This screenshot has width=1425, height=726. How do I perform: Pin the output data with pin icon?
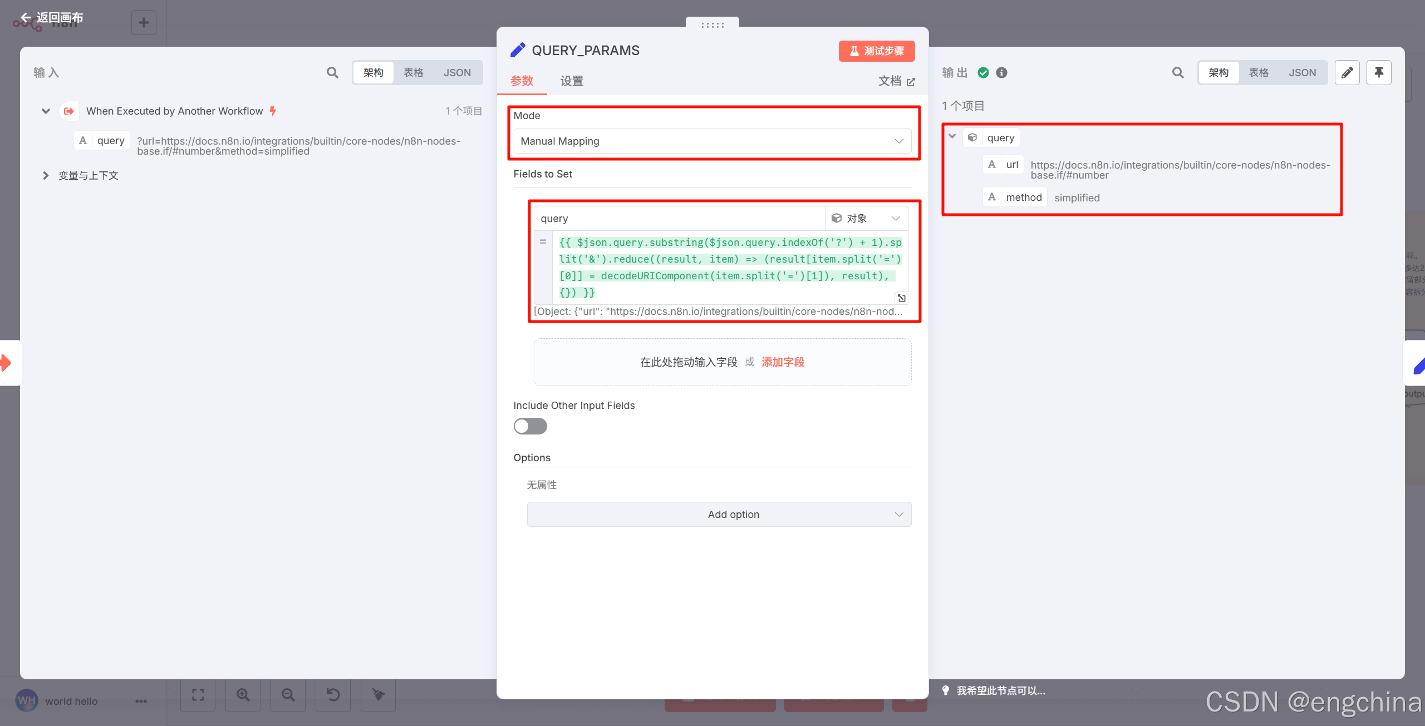tap(1379, 73)
